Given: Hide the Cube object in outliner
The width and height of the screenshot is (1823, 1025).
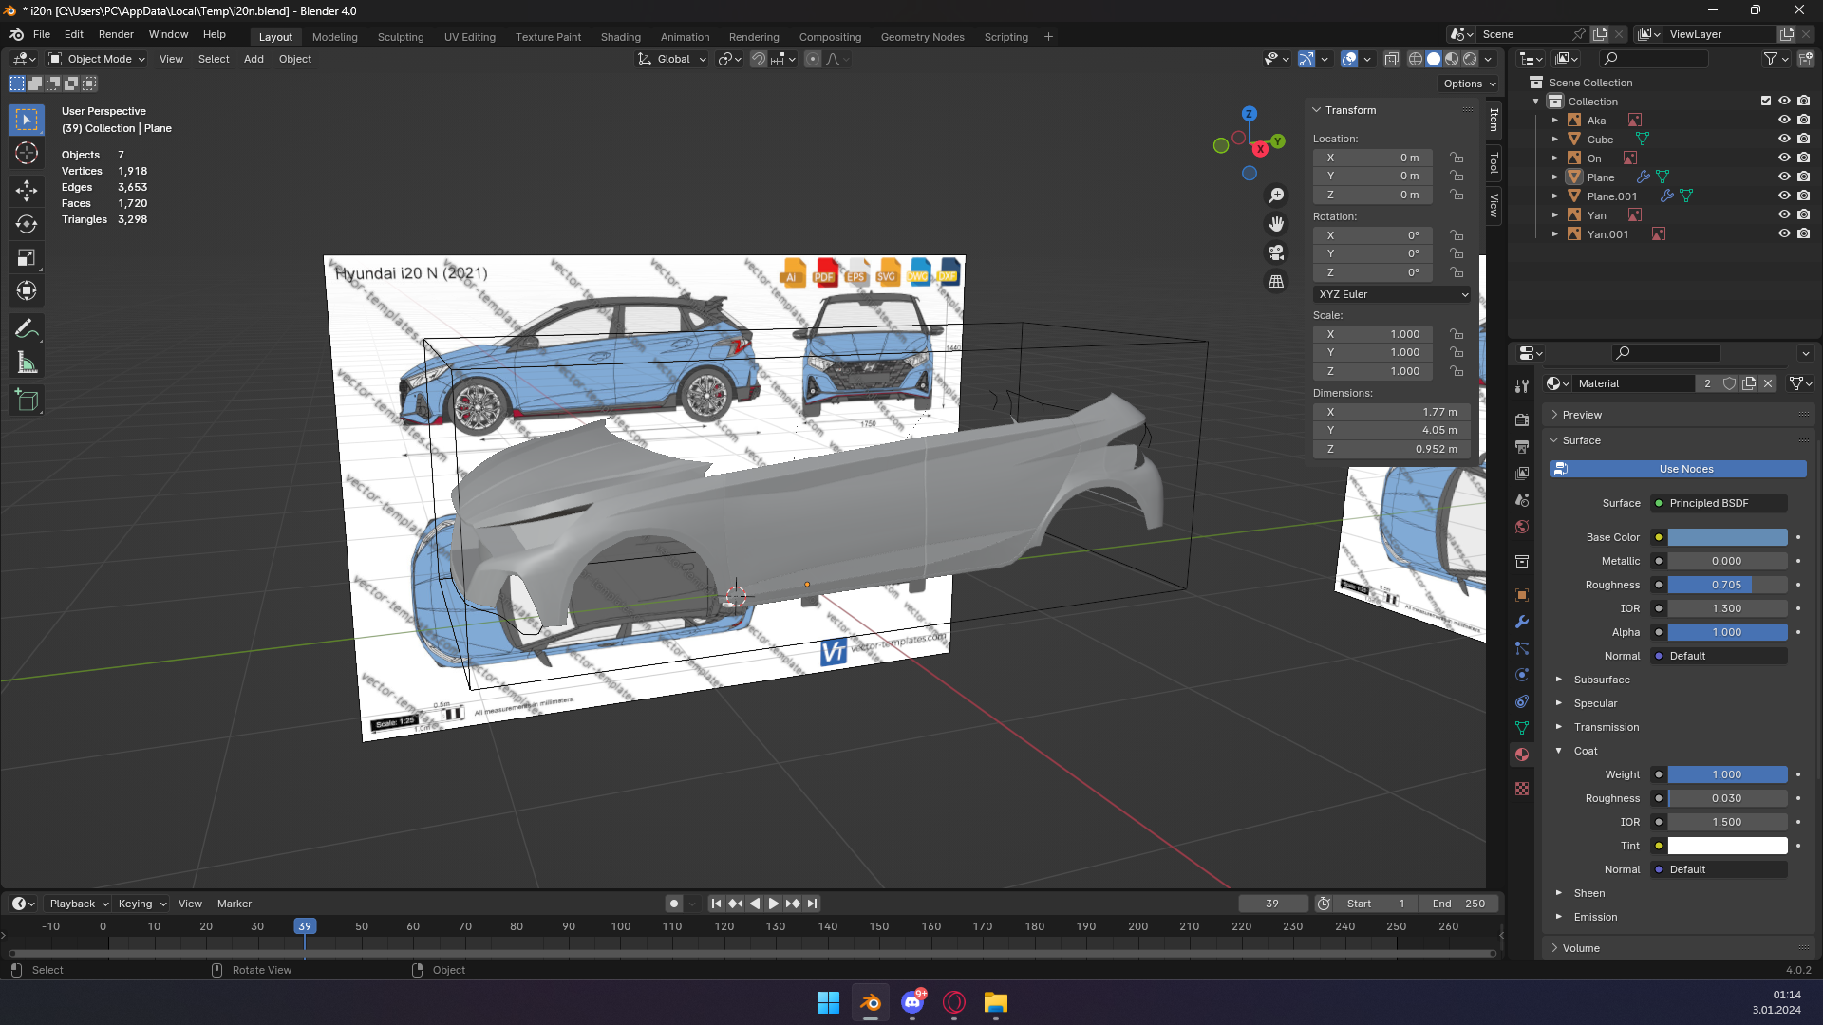Looking at the screenshot, I should tap(1784, 139).
